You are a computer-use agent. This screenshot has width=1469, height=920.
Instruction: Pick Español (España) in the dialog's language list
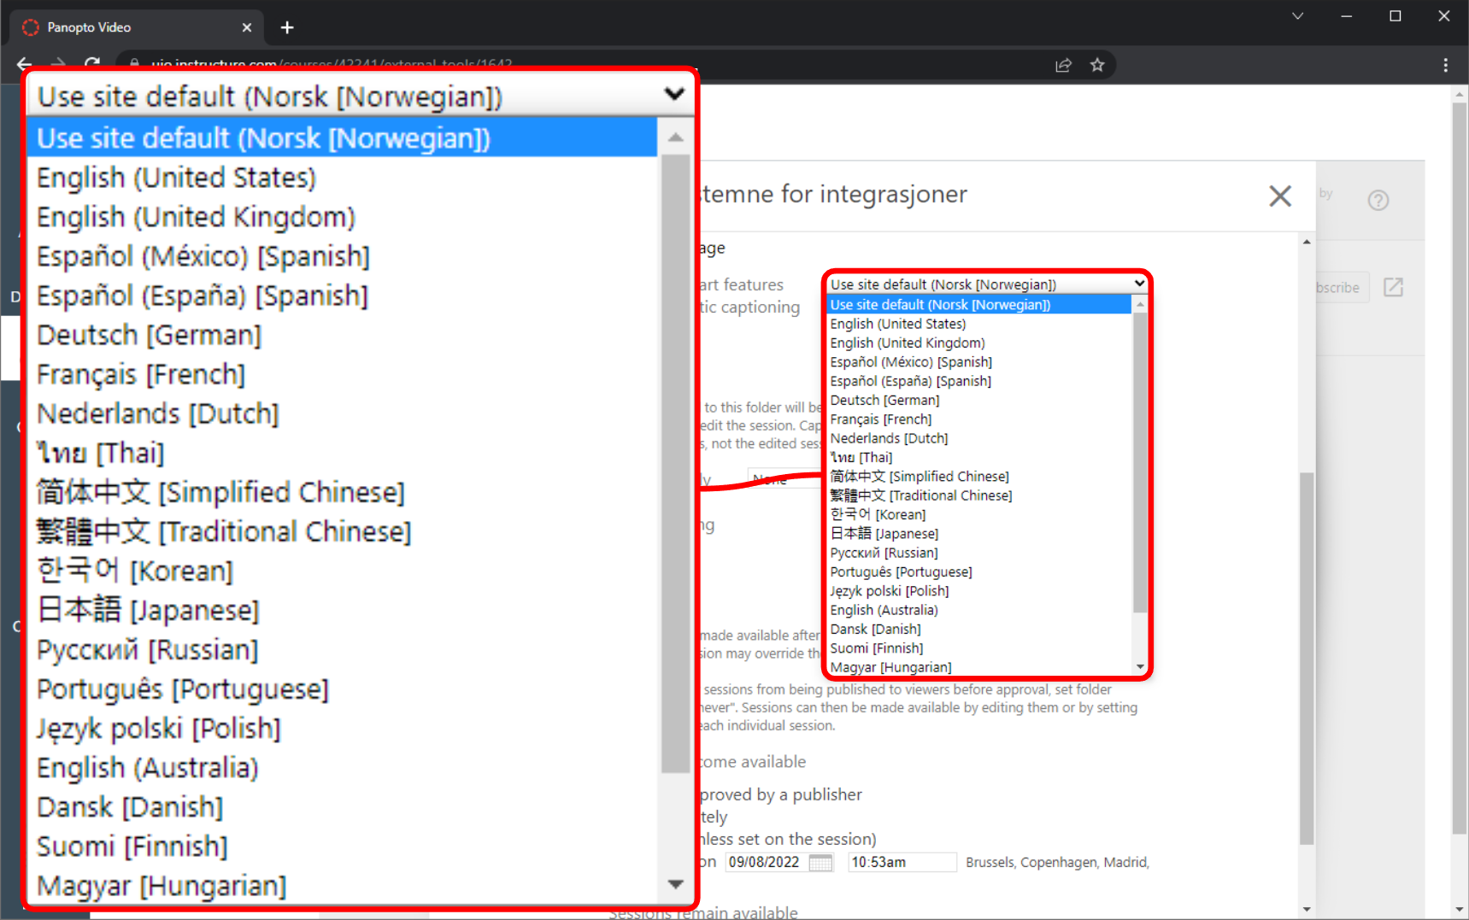coord(978,381)
